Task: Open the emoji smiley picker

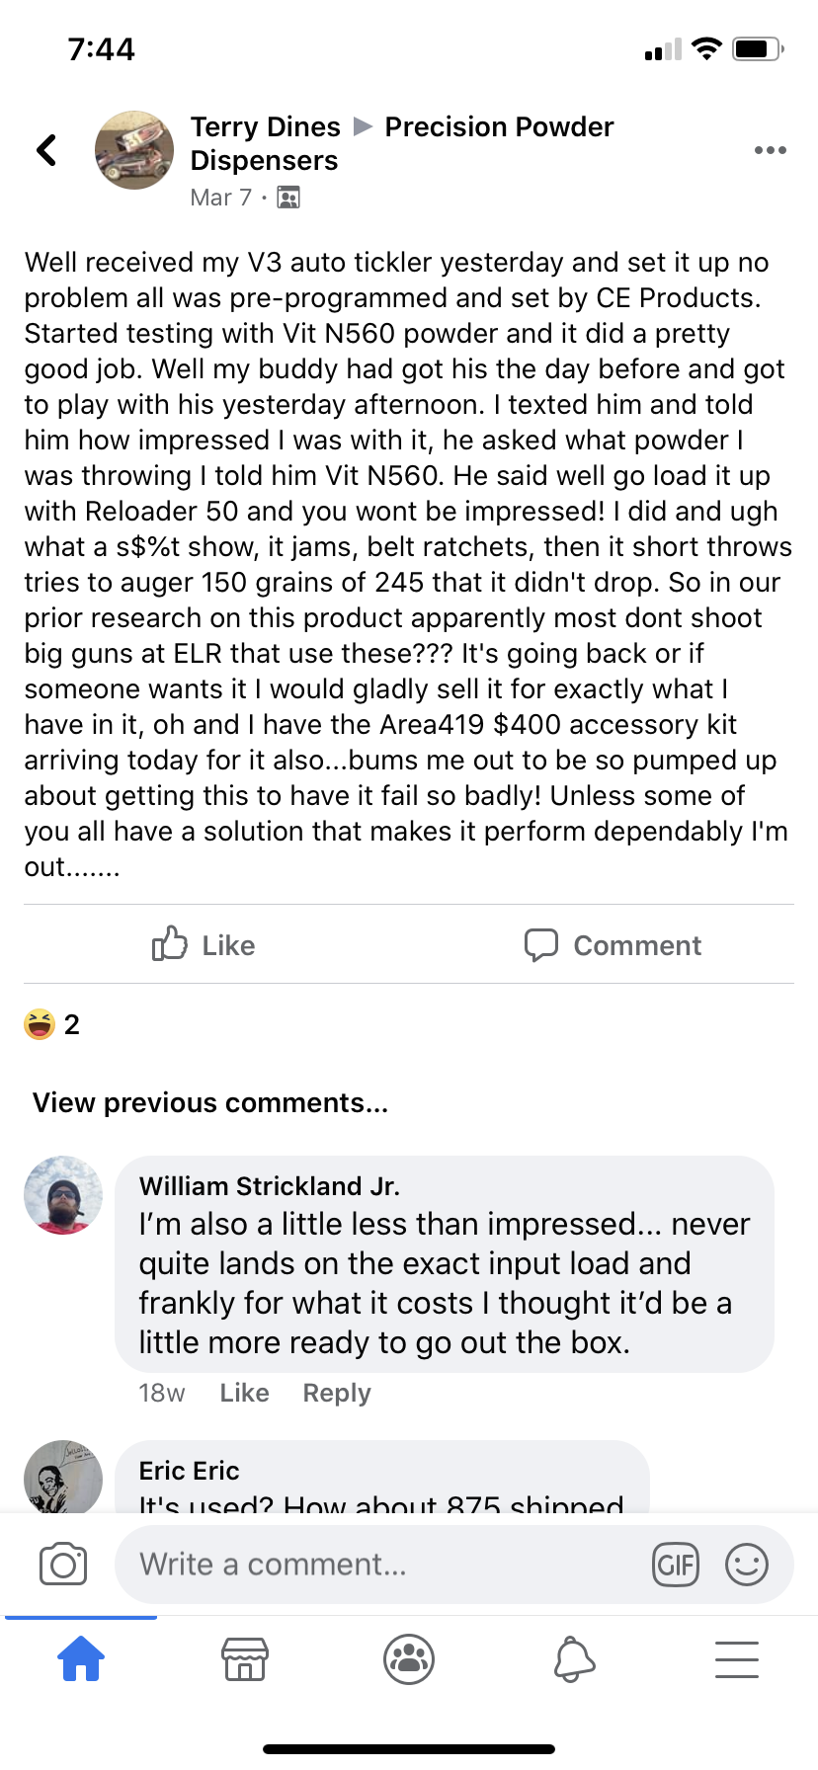Action: click(746, 1565)
